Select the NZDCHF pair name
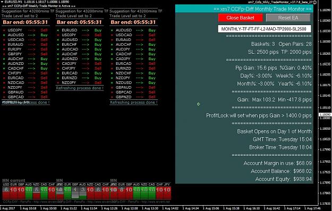 point(123,73)
